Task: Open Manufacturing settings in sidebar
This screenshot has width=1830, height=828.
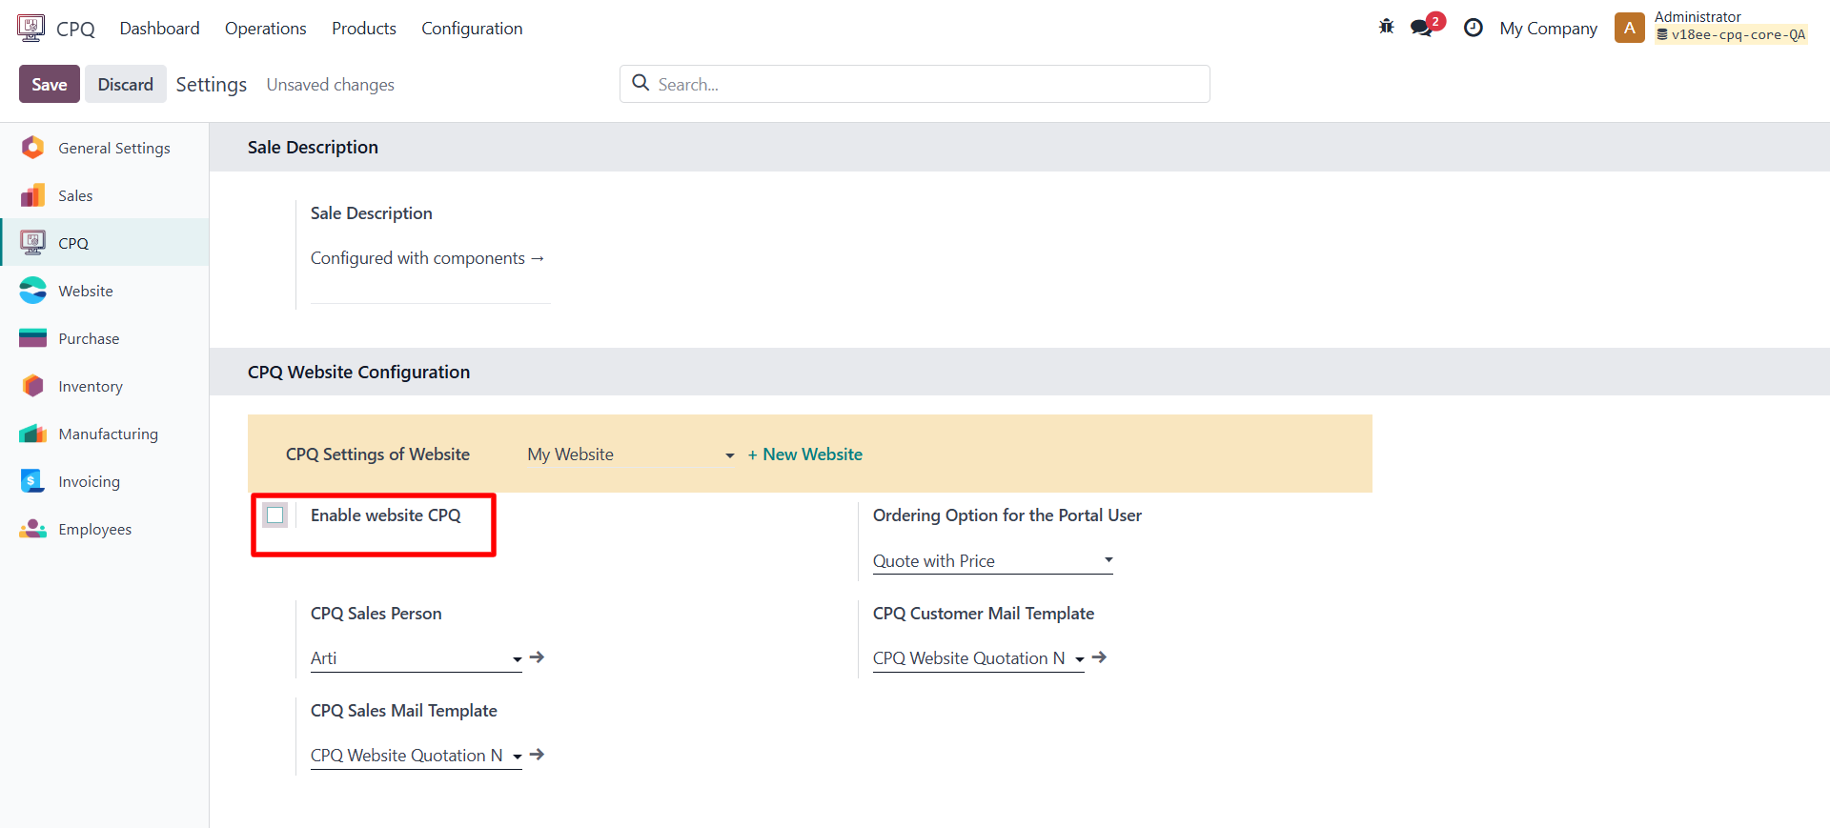Action: [x=108, y=434]
